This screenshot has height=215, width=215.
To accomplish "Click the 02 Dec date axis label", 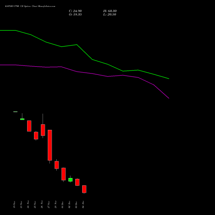I will (x=69, y=204).
